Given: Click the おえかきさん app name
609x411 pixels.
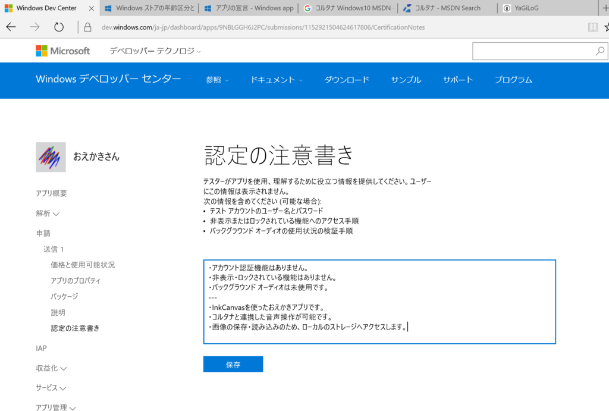Looking at the screenshot, I should (96, 156).
